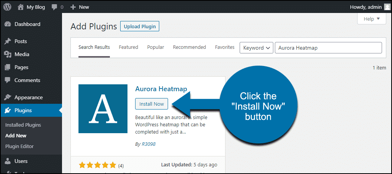
Task: Click the plus icon next to New
Action: click(x=73, y=7)
